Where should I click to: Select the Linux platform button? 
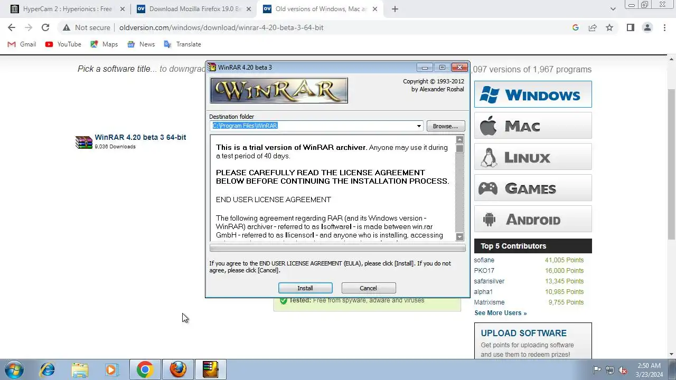point(533,157)
